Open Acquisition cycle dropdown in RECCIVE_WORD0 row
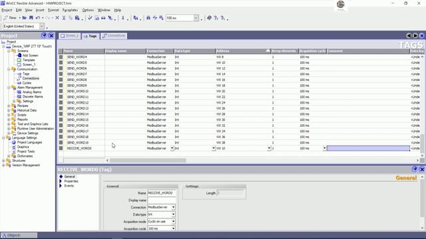Screen dimensions: 426x239 (324, 148)
